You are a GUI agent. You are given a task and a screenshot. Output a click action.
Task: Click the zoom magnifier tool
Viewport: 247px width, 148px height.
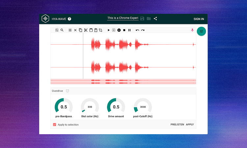[62, 30]
